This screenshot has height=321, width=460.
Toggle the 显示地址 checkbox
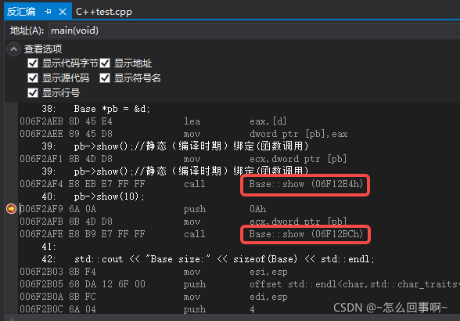coord(105,63)
